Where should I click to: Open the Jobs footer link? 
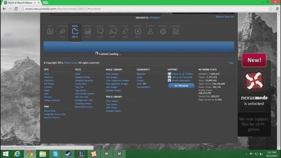click(46, 93)
